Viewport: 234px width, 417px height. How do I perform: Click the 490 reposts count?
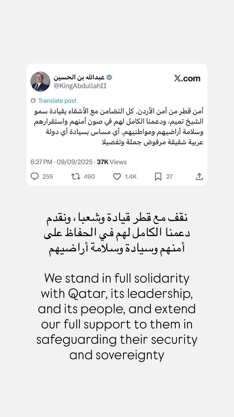tap(89, 177)
